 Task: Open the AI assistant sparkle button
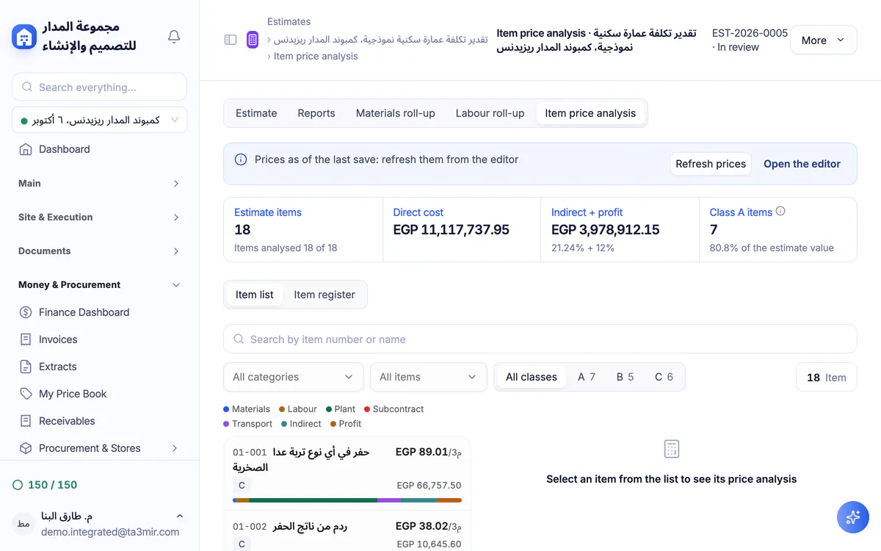(853, 517)
